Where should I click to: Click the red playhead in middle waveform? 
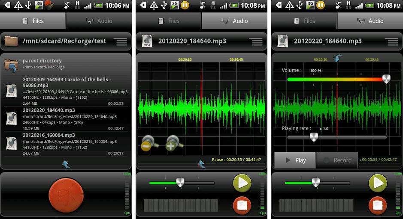(x=202, y=108)
